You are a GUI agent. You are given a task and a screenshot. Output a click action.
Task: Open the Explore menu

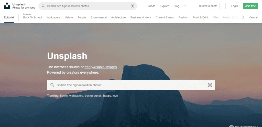[165, 6]
